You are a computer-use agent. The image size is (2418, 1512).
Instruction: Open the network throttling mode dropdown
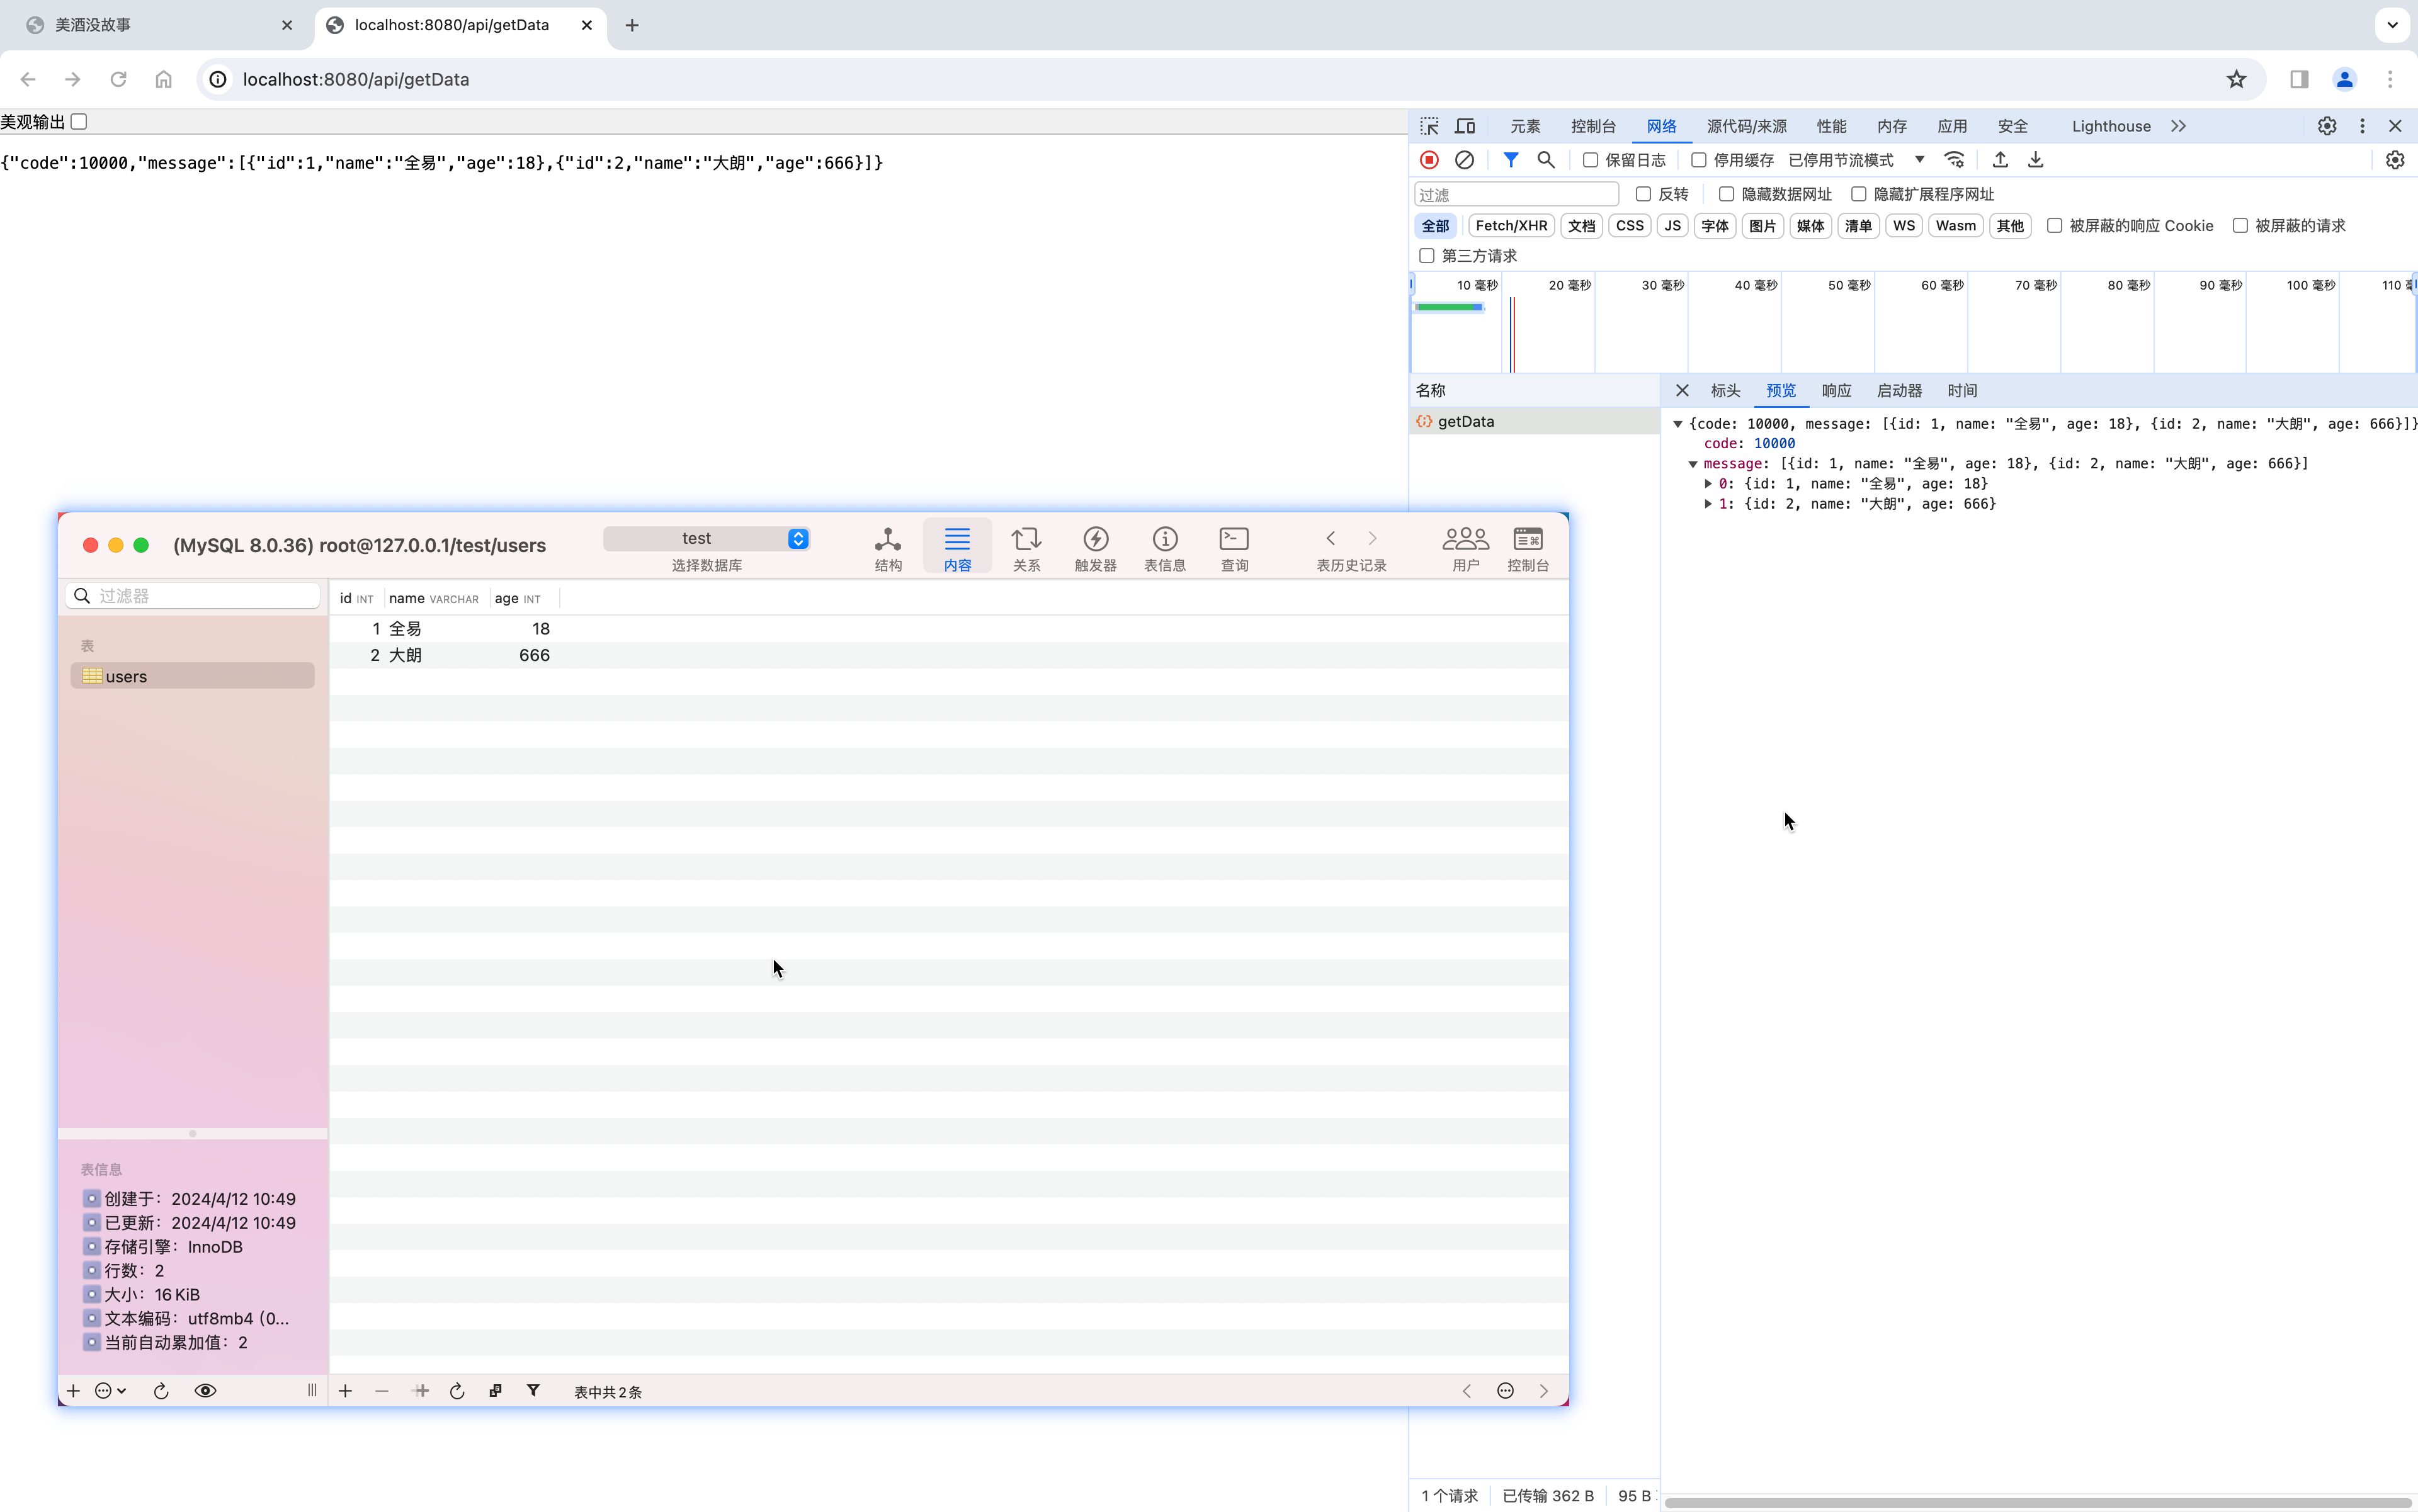point(1856,160)
